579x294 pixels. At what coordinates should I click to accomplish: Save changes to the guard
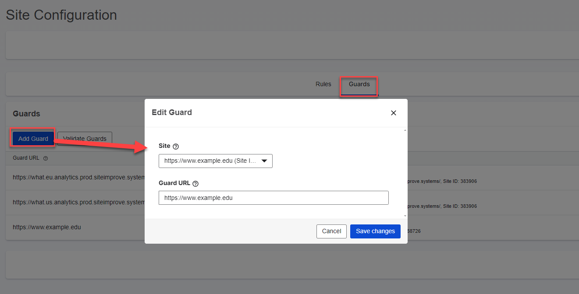375,231
